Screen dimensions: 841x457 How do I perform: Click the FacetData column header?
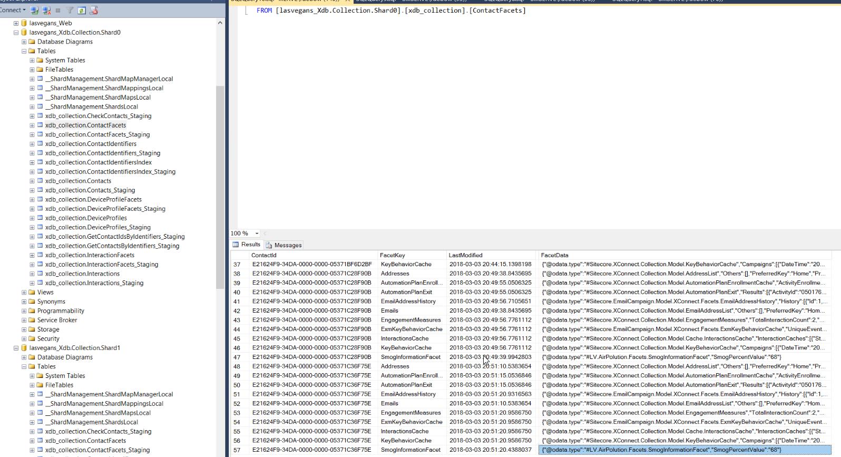[x=685, y=255]
